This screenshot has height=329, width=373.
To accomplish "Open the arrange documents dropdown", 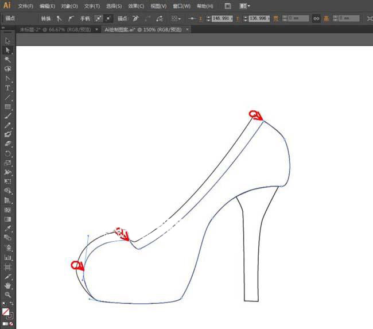I will pos(245,6).
